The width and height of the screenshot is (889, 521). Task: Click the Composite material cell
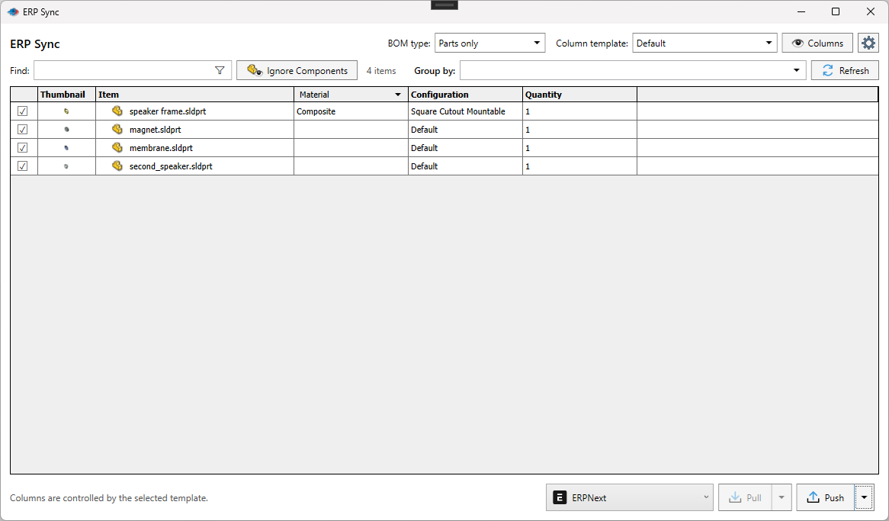pyautogui.click(x=351, y=111)
